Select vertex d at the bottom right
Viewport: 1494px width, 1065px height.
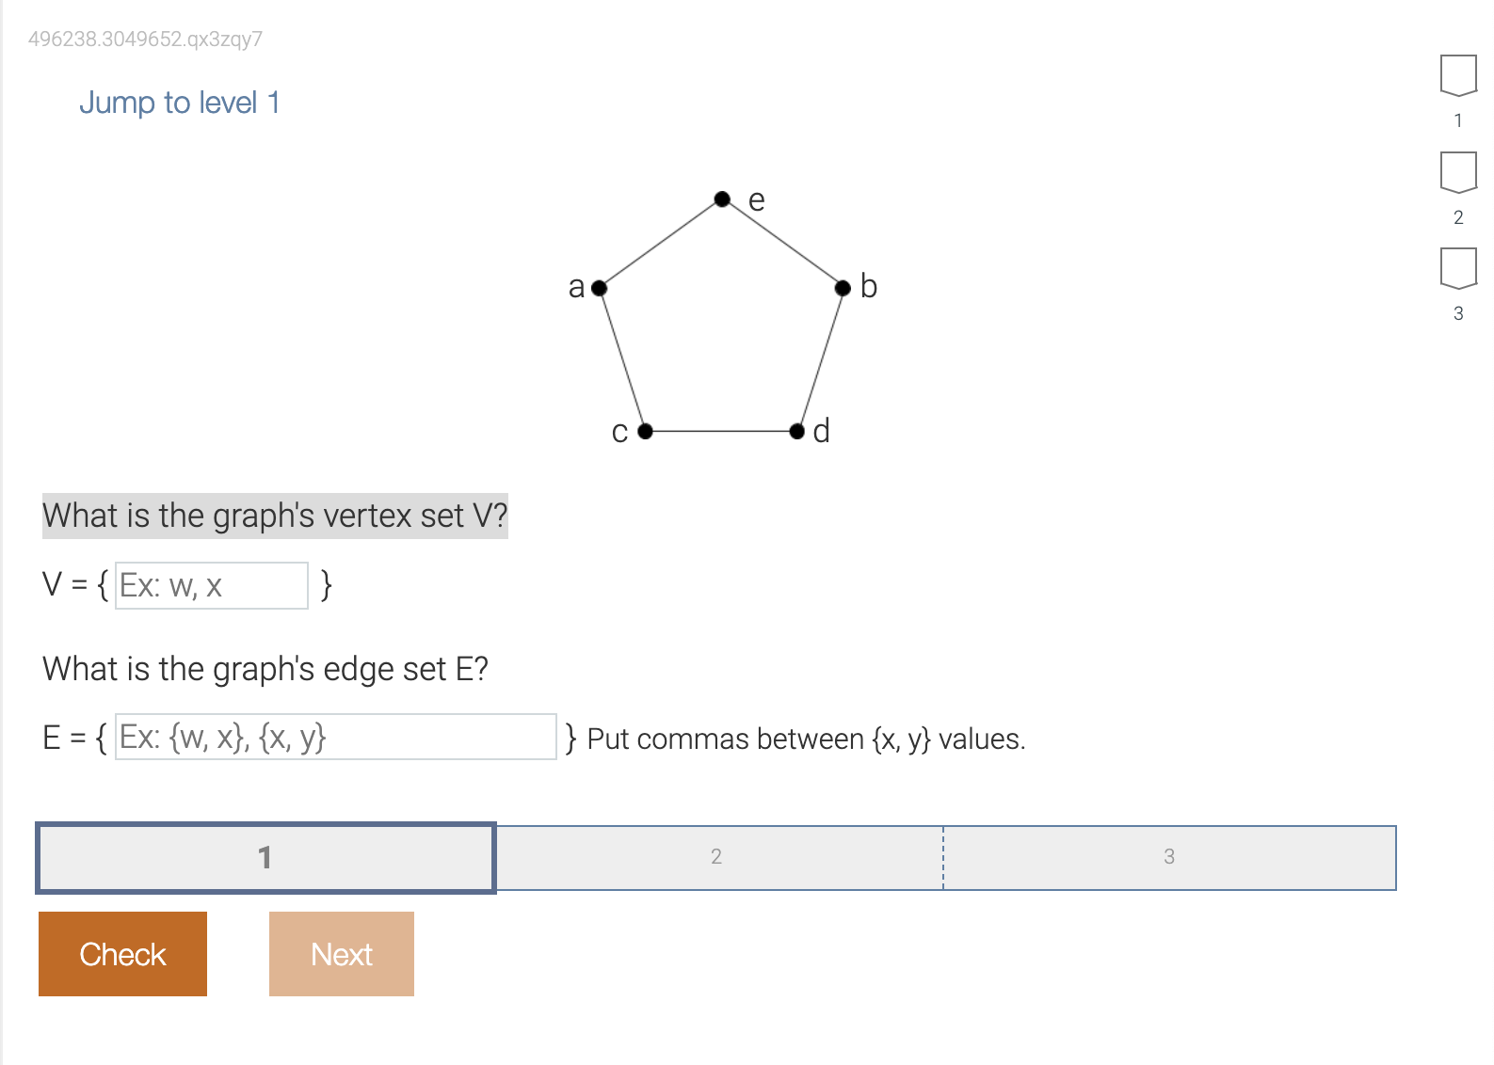[x=796, y=432]
